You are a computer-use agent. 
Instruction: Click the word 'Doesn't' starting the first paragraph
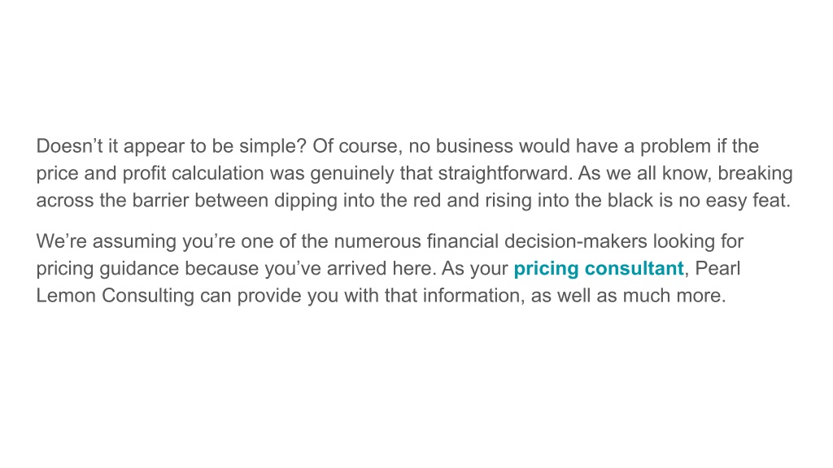70,146
